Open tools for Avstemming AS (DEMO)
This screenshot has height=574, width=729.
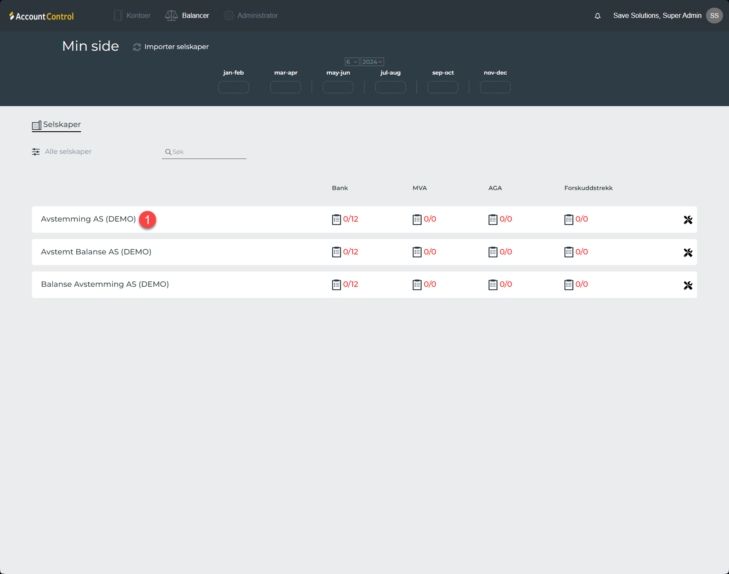[688, 220]
